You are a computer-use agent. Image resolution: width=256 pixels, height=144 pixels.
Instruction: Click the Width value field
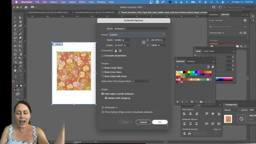coord(122,40)
